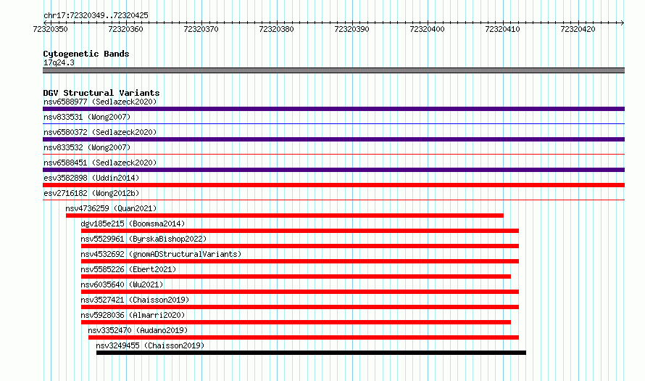Click nsv6035640 (Wu2021) label

[122, 284]
